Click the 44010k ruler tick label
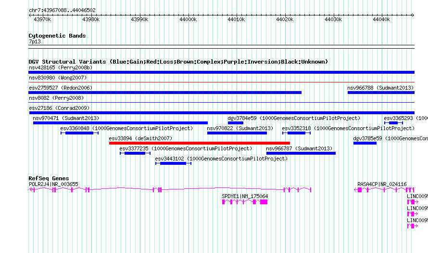The width and height of the screenshot is (428, 253). click(x=236, y=19)
